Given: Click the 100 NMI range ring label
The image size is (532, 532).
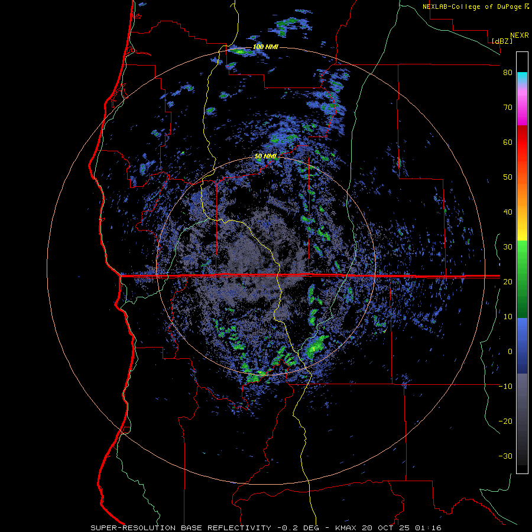Looking at the screenshot, I should (265, 47).
